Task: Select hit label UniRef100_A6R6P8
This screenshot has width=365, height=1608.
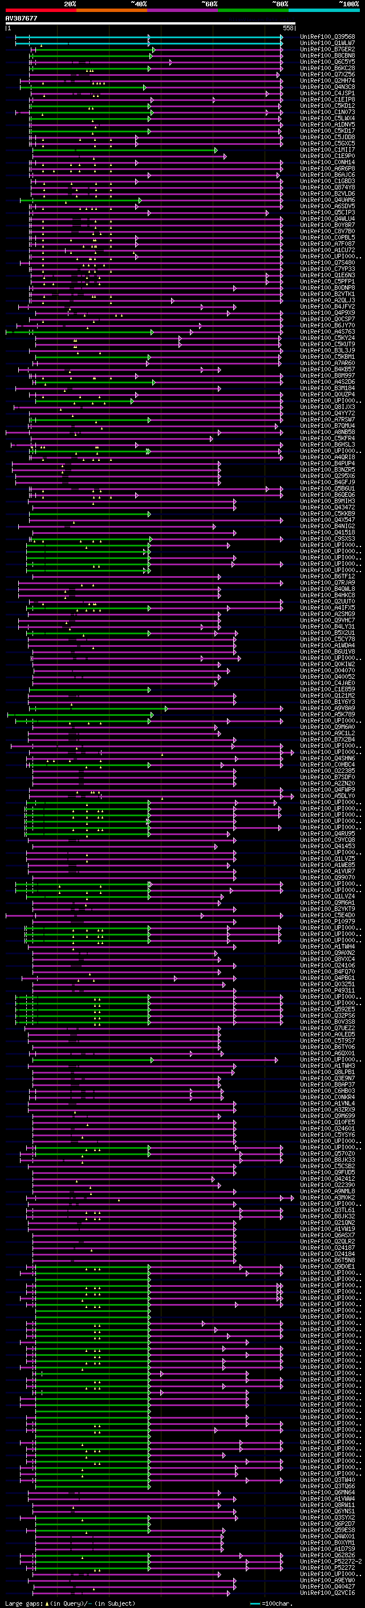Action: [x=327, y=168]
